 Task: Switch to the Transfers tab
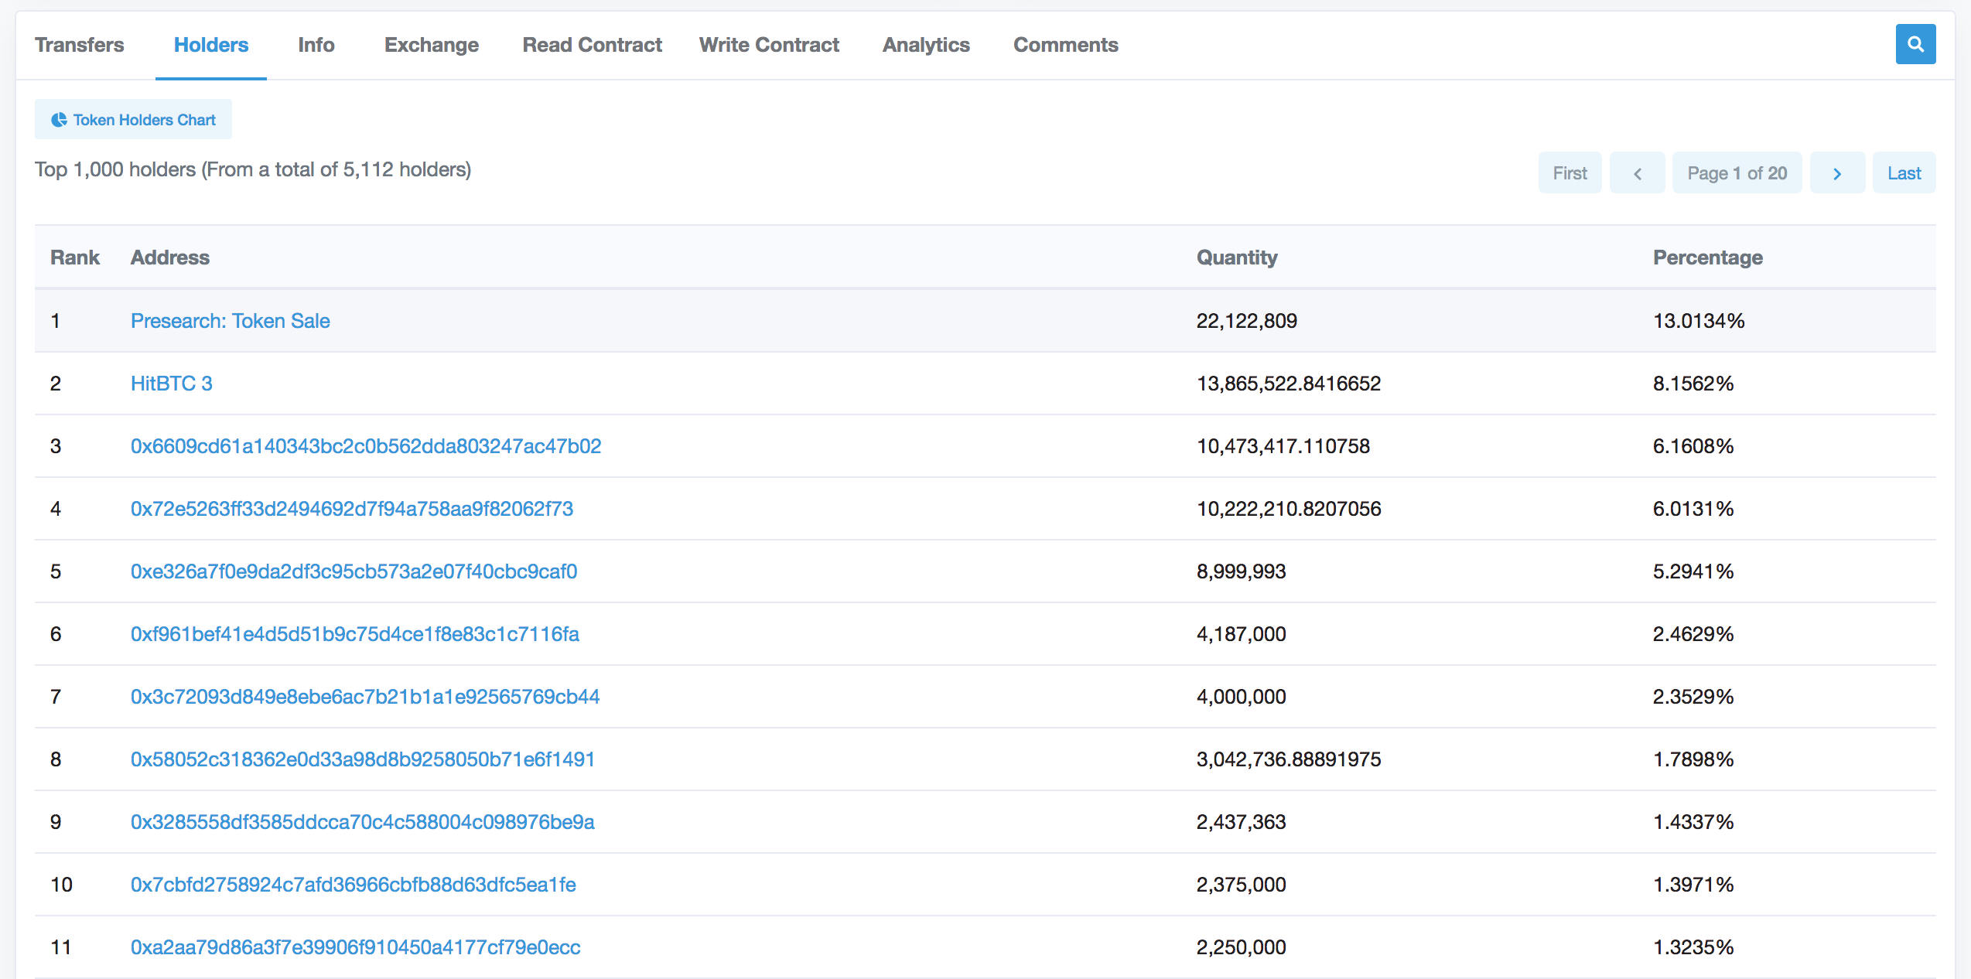pos(79,45)
